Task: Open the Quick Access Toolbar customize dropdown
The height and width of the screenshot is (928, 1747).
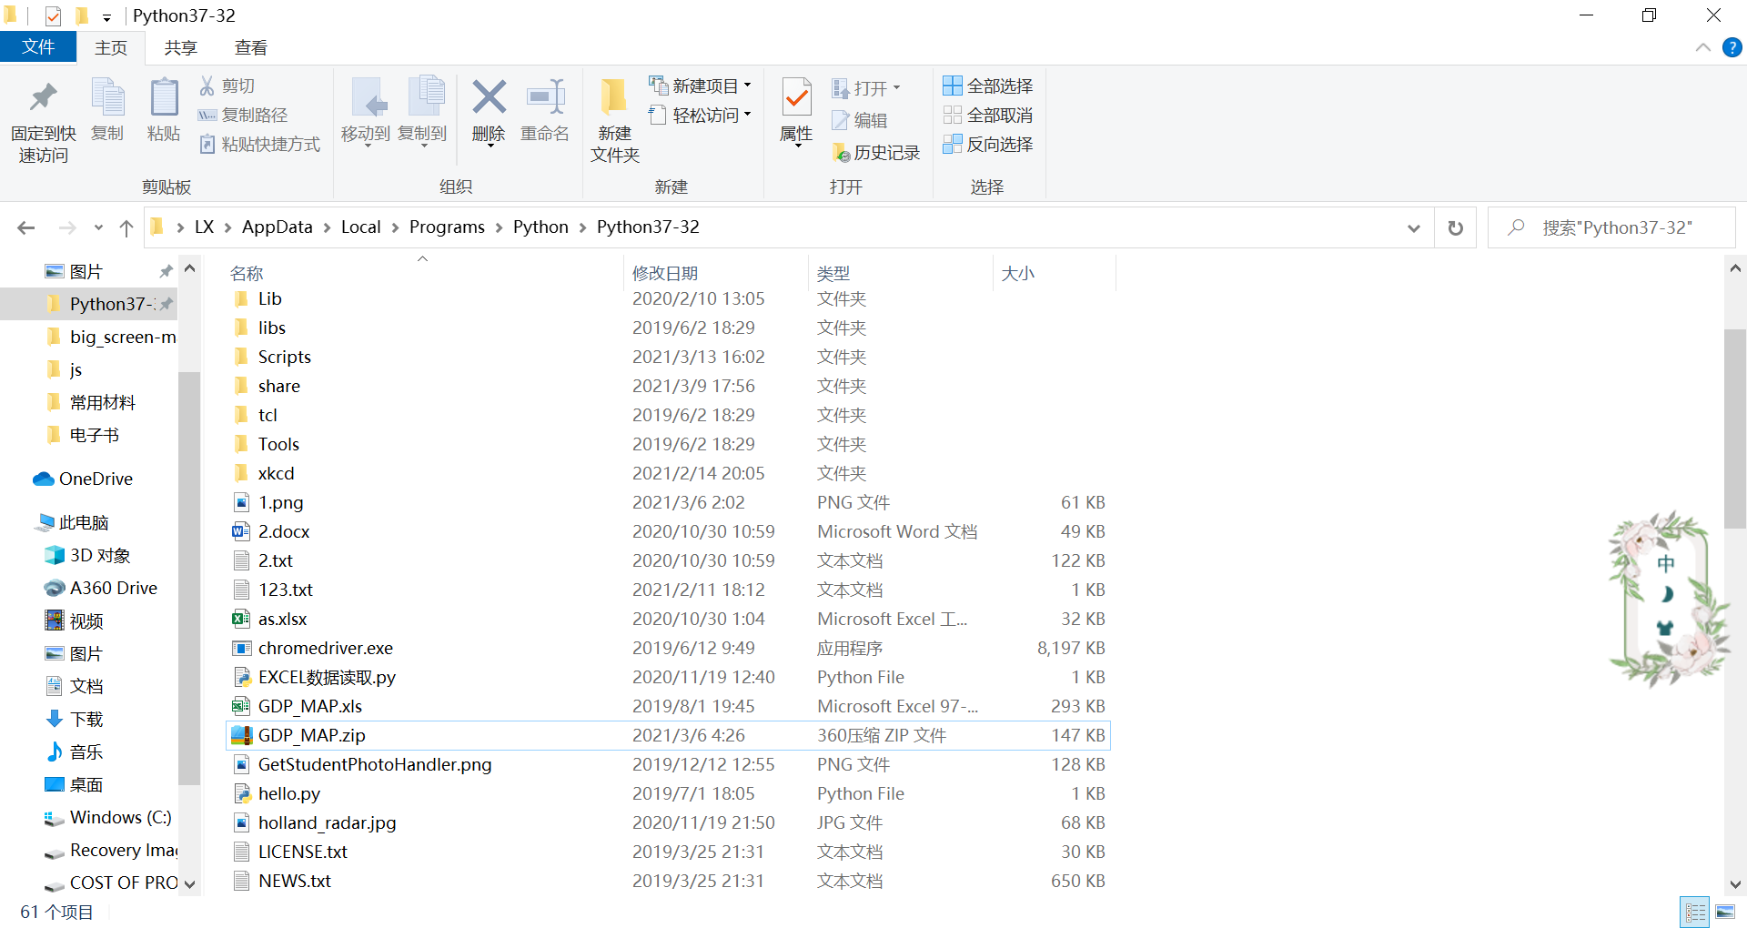Action: [x=107, y=16]
